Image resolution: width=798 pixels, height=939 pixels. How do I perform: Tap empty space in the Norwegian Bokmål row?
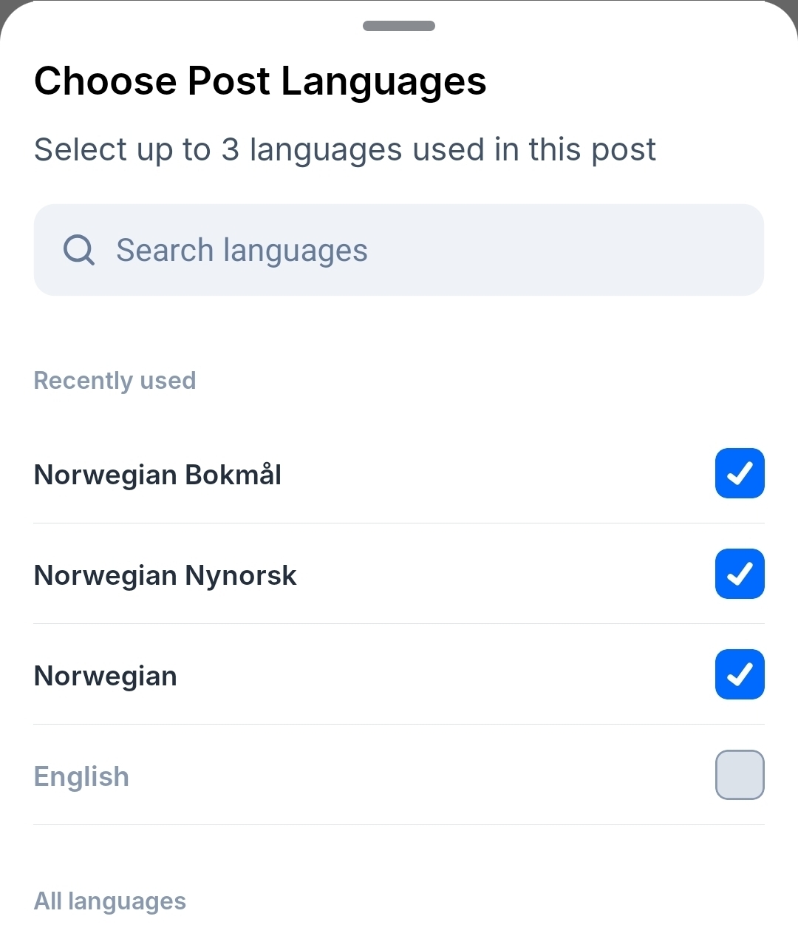(x=495, y=475)
